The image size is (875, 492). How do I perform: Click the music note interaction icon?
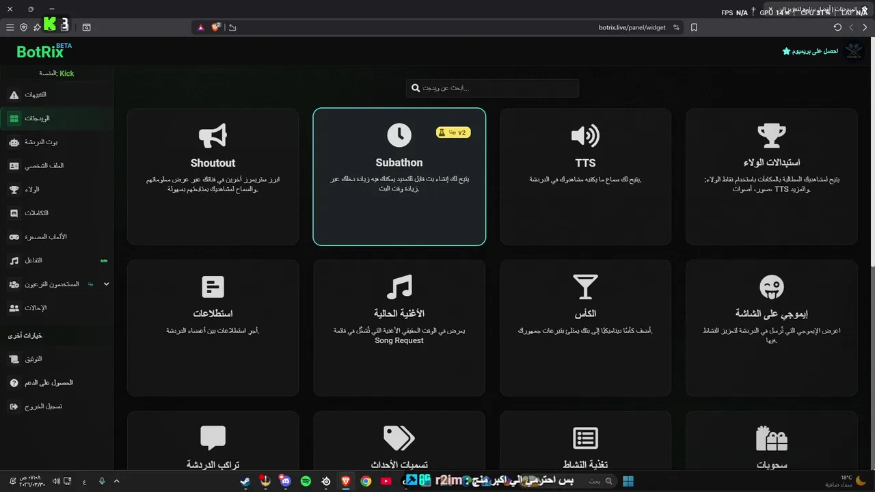point(14,260)
